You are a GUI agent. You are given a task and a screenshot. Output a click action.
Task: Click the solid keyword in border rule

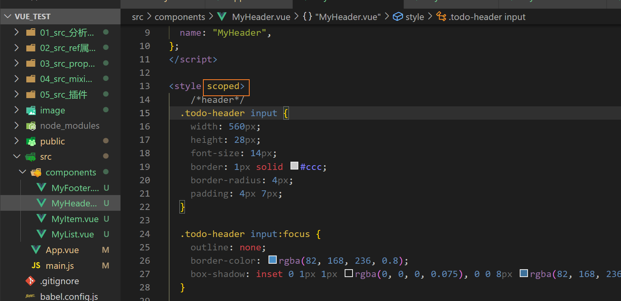269,167
